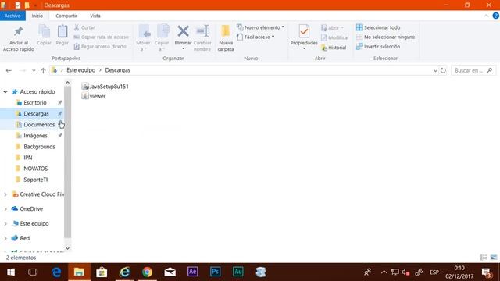Viewport: 500px width, 281px height.
Task: Click the Modificar ribbon option
Action: pyautogui.click(x=335, y=37)
